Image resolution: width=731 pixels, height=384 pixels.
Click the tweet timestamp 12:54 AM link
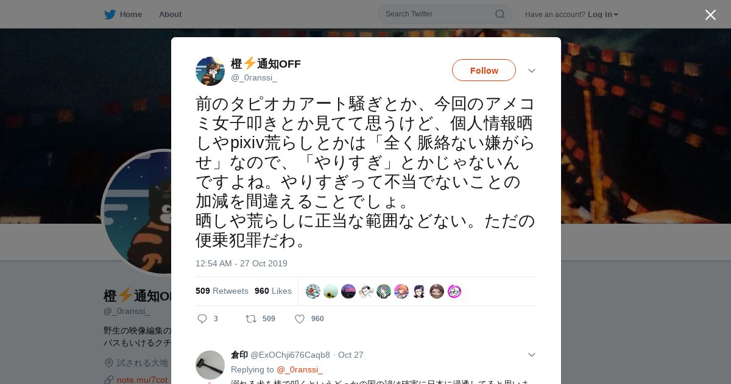[241, 263]
